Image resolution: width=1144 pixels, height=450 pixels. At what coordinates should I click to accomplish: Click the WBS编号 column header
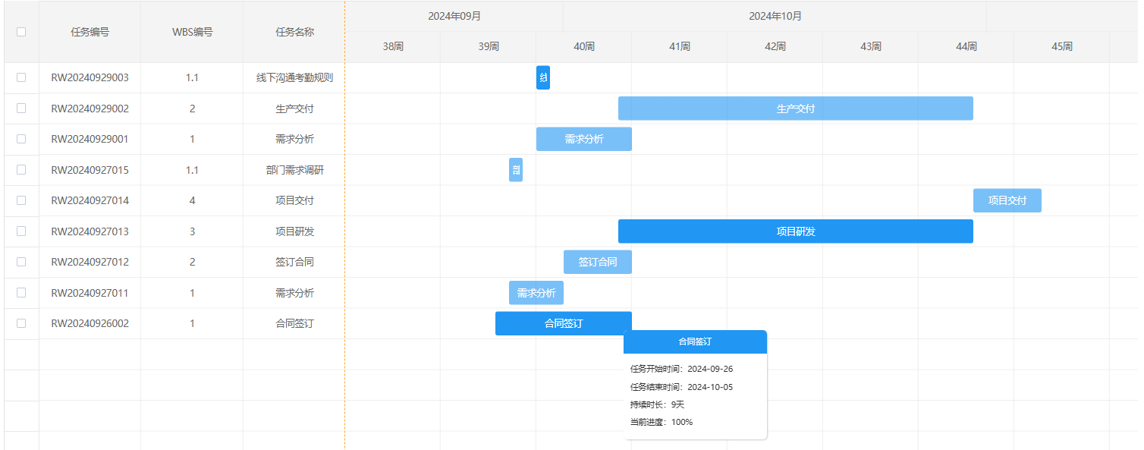[192, 32]
